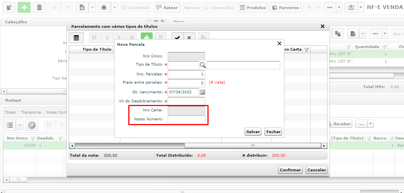Click the Nosso Número input field
The width and height of the screenshot is (404, 193).
186,119
